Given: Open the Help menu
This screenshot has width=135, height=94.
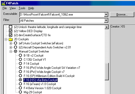Looking at the screenshot, I should pyautogui.click(x=31, y=8).
